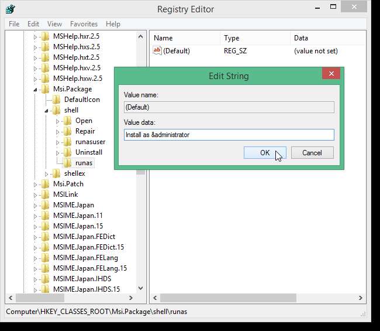
Task: Open the File menu
Action: click(x=14, y=24)
